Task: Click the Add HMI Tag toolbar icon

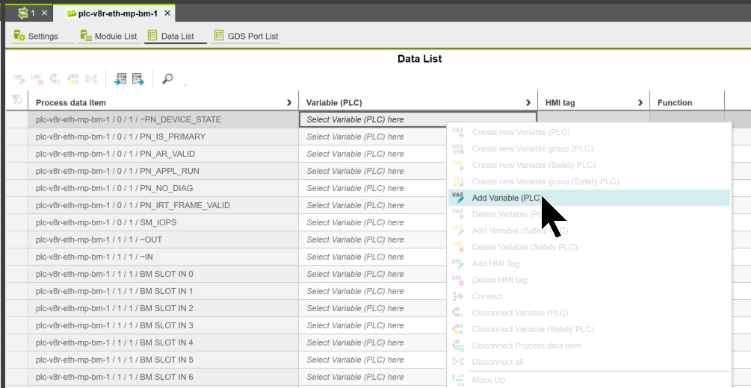Action: tap(19, 78)
